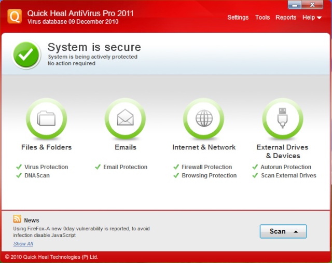
Task: Open Browsing Protection status text
Action: [x=209, y=175]
